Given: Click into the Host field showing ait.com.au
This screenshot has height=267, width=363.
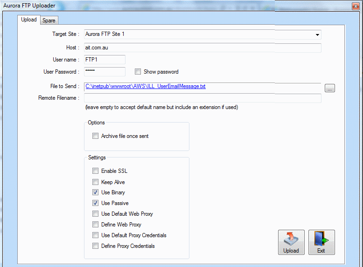Looking at the screenshot, I should click(x=202, y=48).
